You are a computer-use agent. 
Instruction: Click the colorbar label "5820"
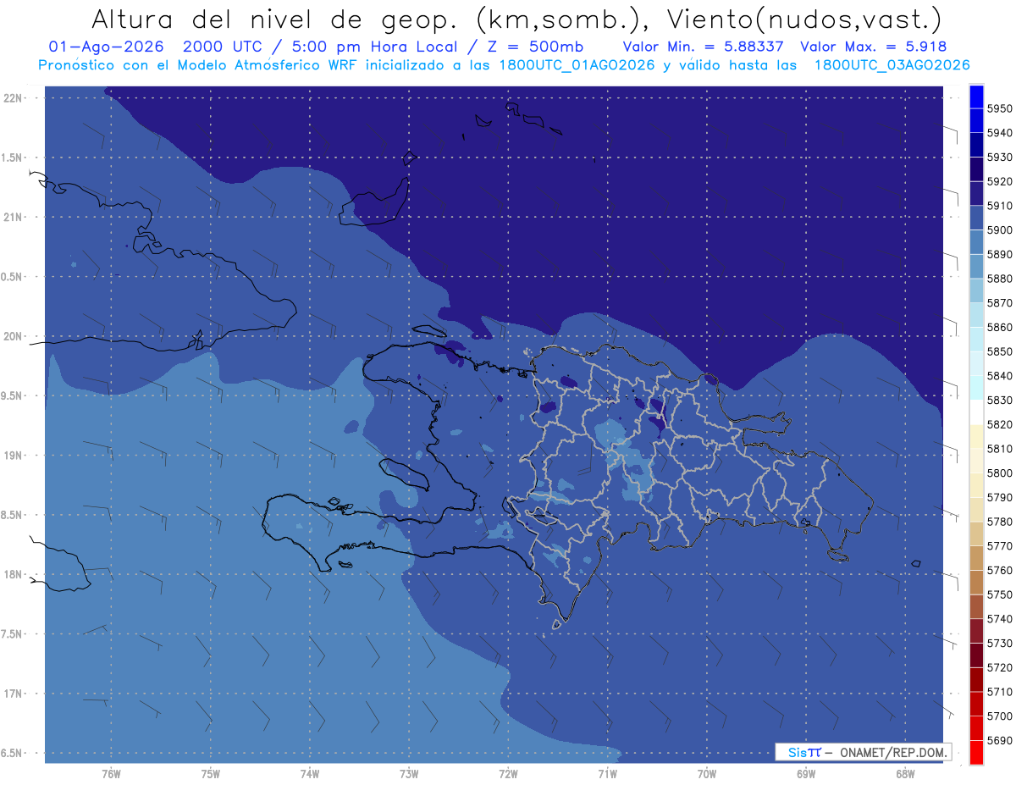pyautogui.click(x=999, y=424)
